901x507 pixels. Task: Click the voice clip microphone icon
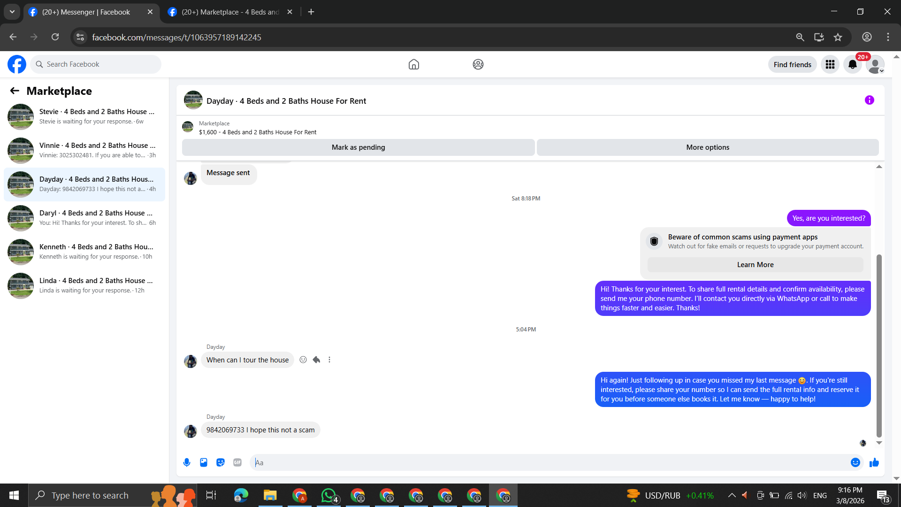tap(187, 462)
